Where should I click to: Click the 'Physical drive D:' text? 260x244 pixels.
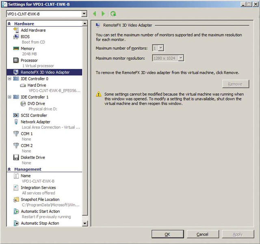pos(43,109)
